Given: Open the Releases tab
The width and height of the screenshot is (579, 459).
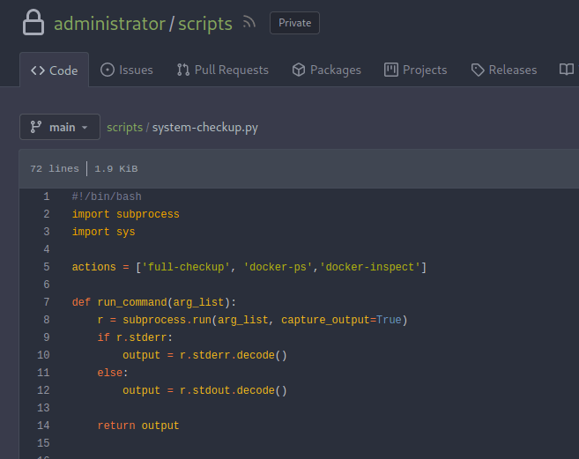Looking at the screenshot, I should pos(504,70).
